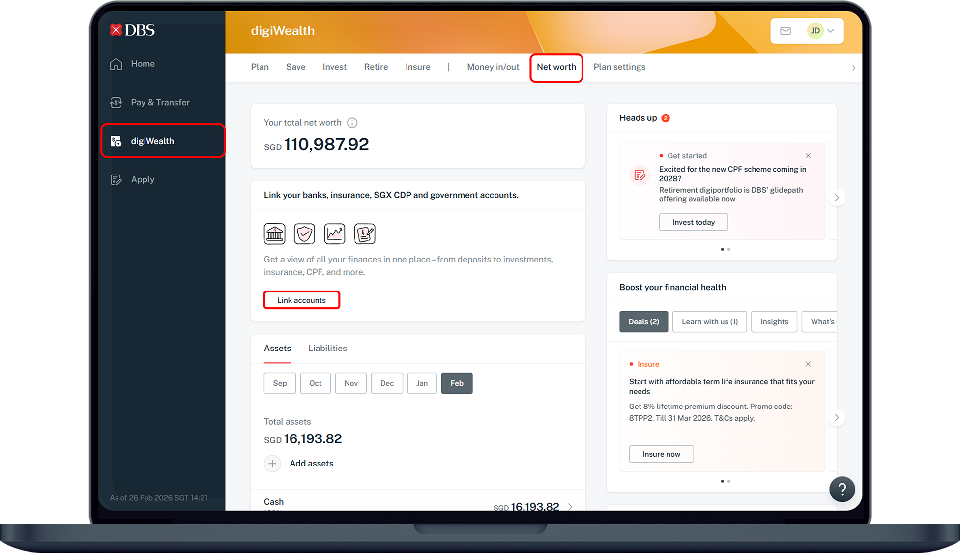This screenshot has height=553, width=960.
Task: Click the mail envelope icon
Action: tap(785, 31)
